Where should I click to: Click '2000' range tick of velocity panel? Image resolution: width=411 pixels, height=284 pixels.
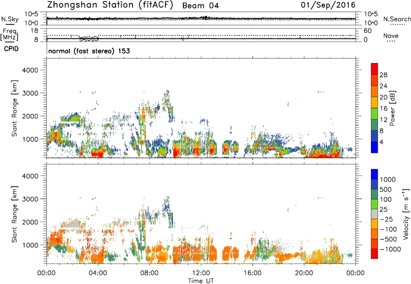click(30, 222)
